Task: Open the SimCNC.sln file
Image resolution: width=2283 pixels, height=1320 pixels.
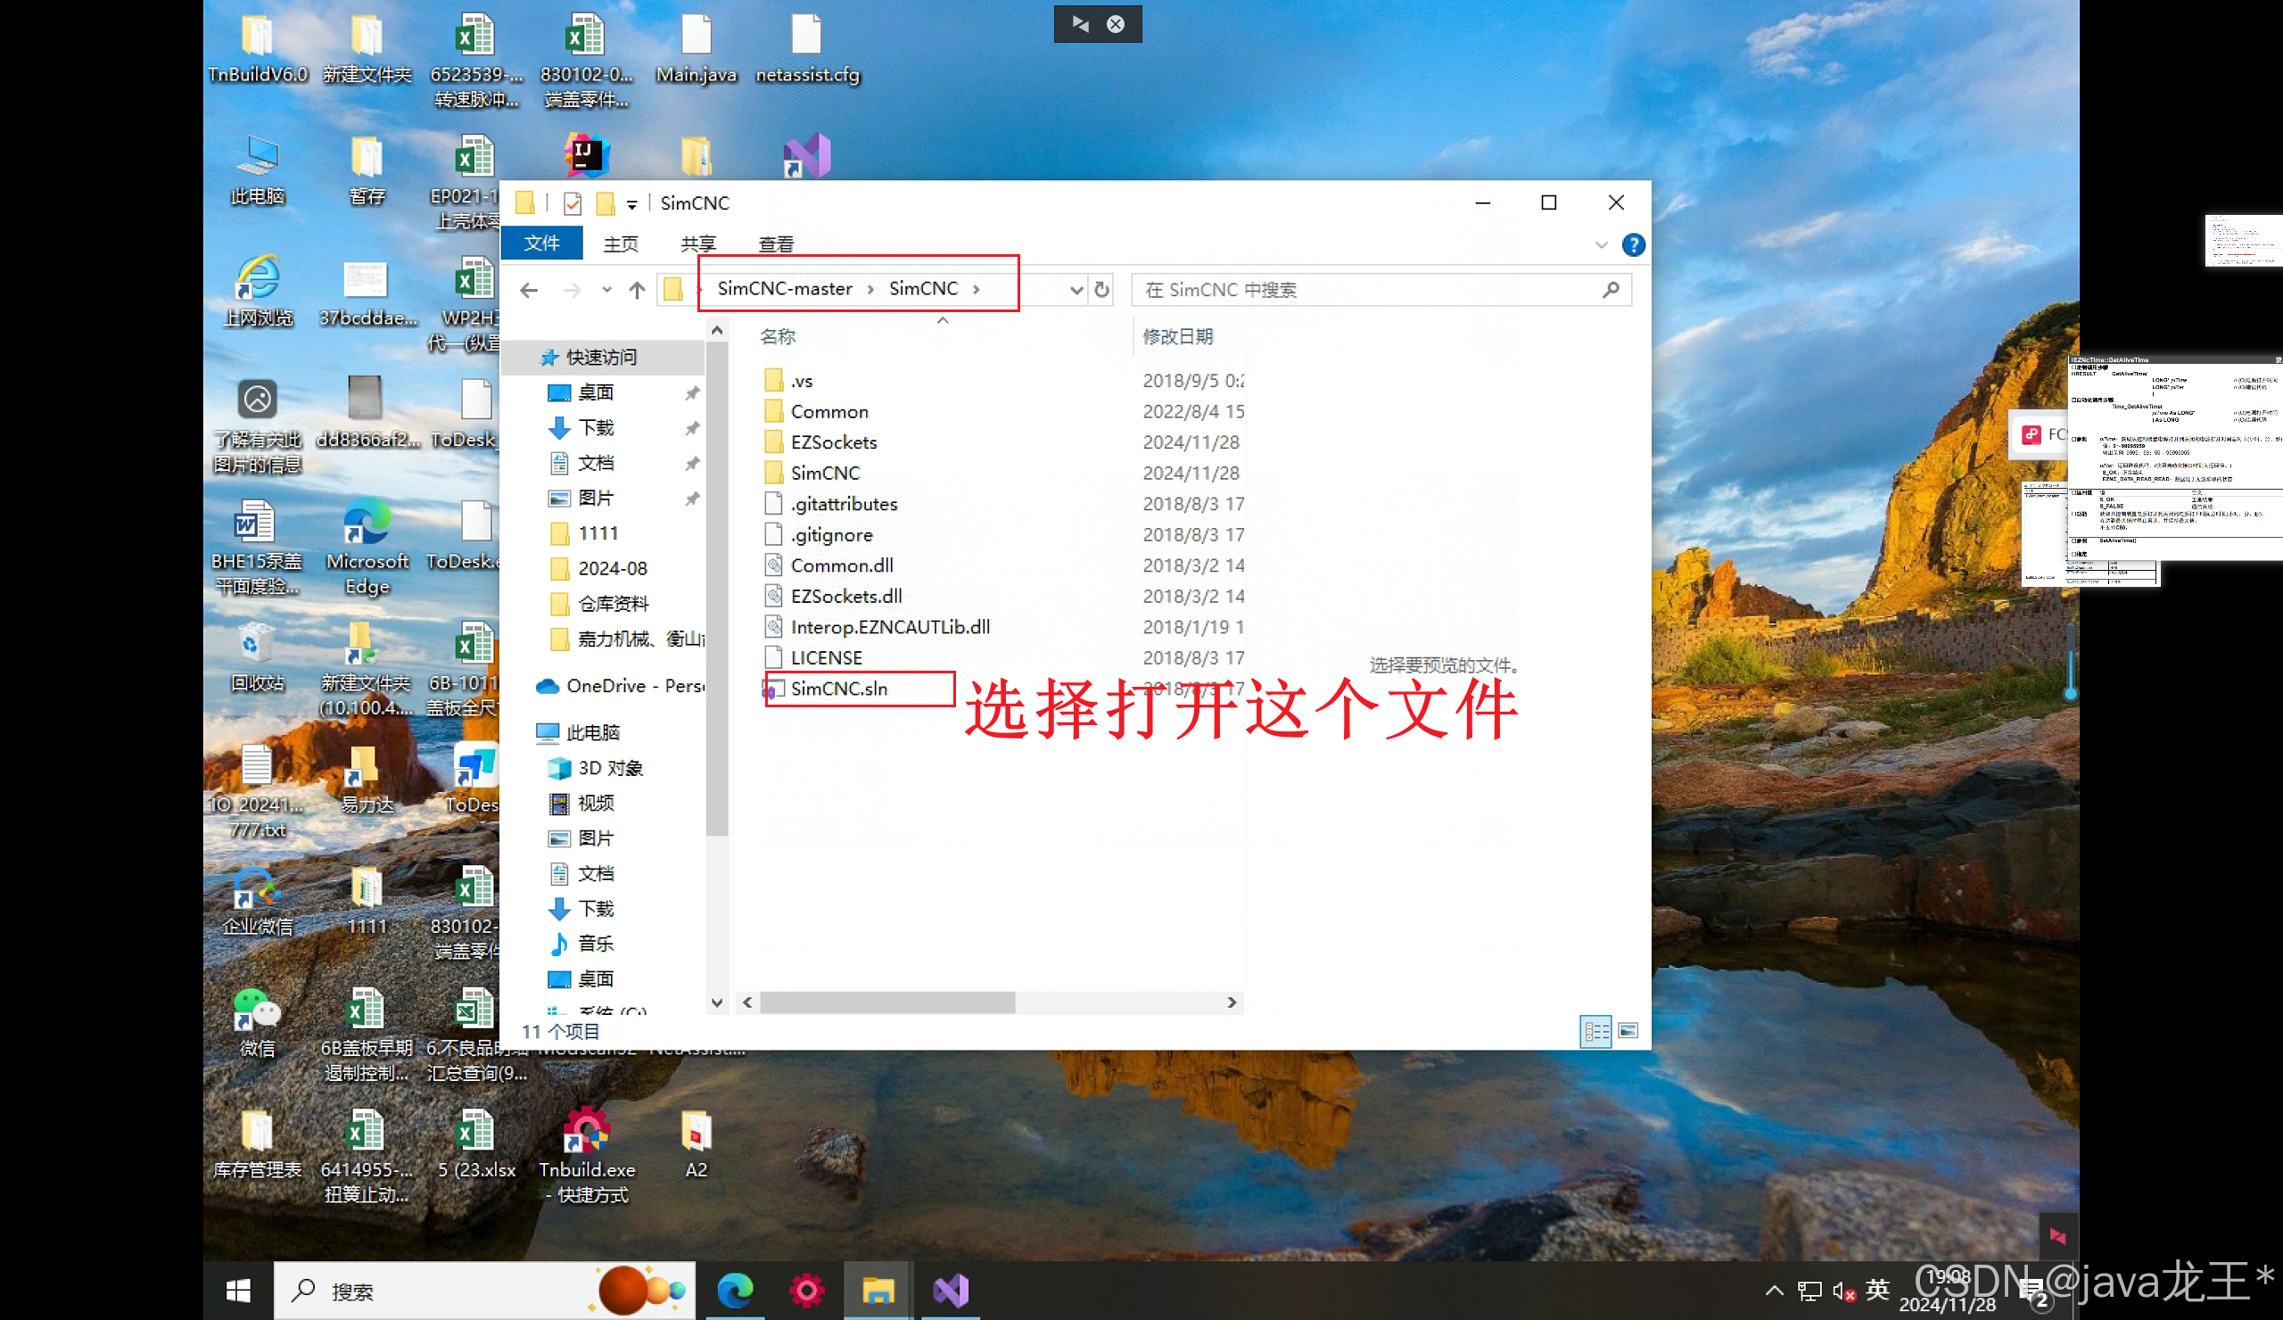Action: (838, 689)
